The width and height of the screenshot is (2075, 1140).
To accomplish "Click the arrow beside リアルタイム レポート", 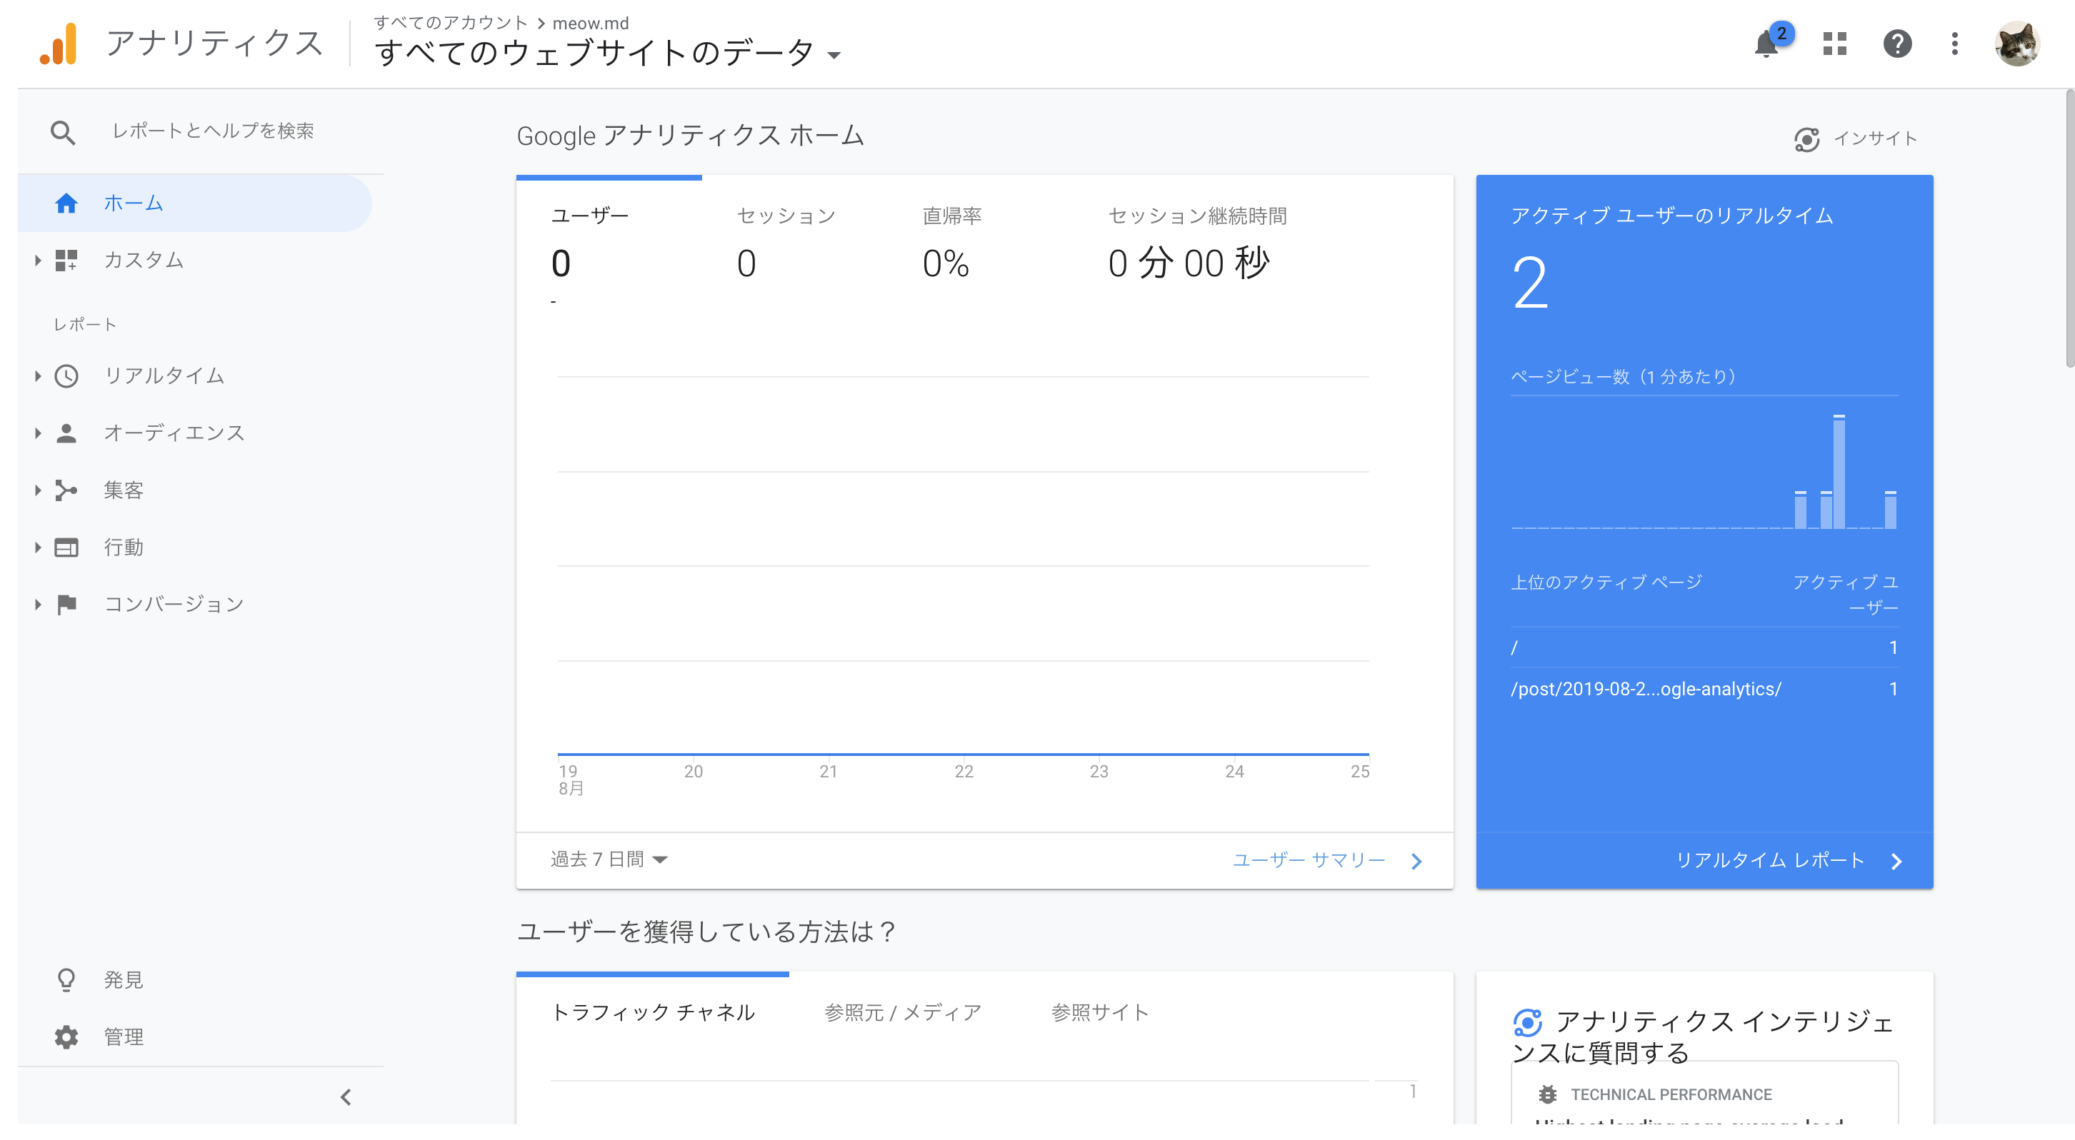I will pos(1896,862).
